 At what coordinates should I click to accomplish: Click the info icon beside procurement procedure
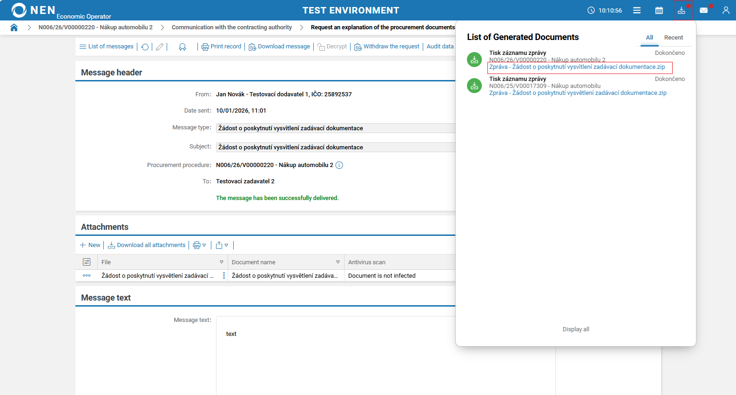(339, 165)
